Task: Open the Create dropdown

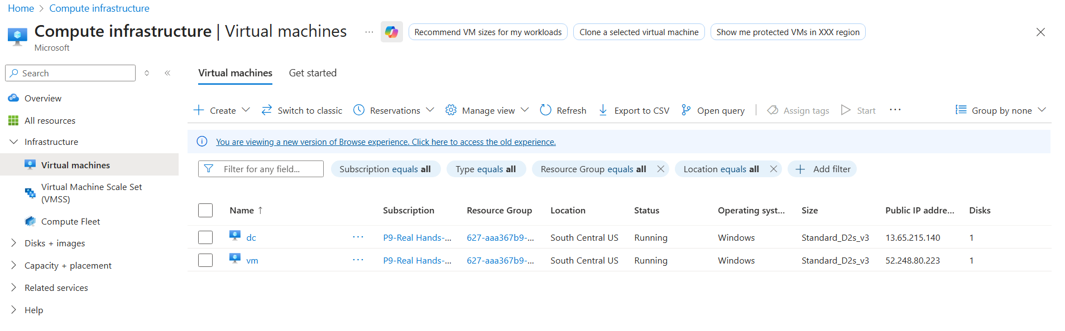Action: 222,110
